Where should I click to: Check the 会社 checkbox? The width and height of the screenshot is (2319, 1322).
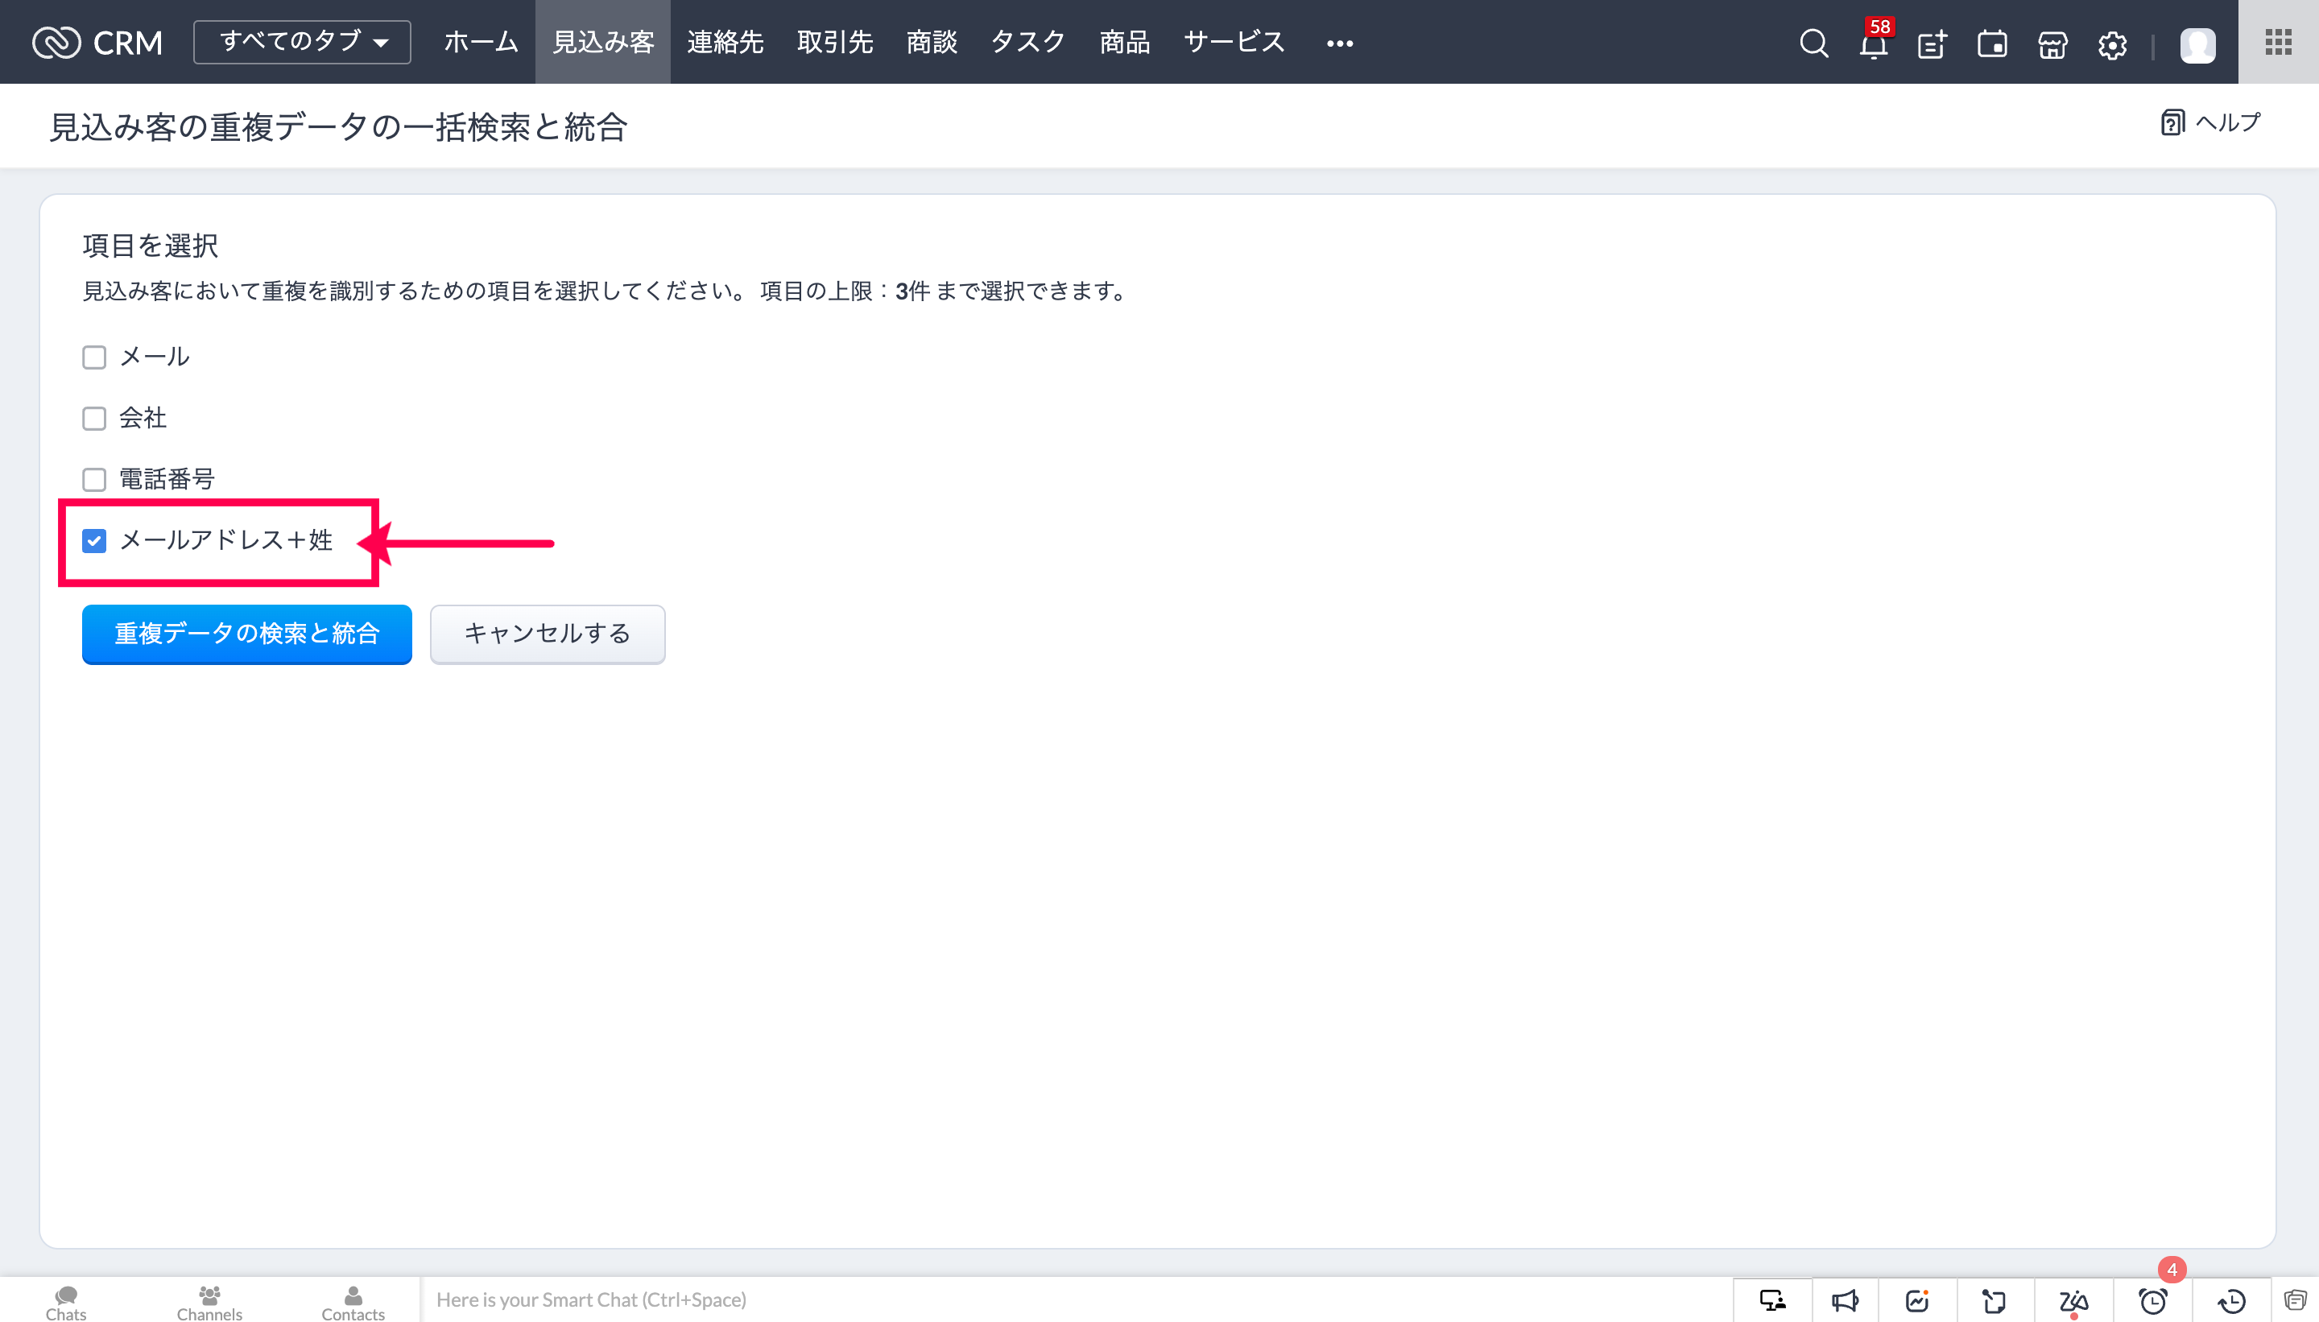coord(94,418)
